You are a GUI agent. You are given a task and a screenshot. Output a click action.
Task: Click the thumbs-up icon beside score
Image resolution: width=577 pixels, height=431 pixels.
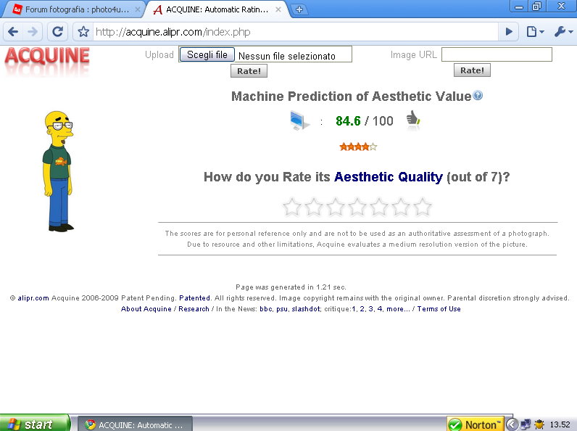(414, 120)
